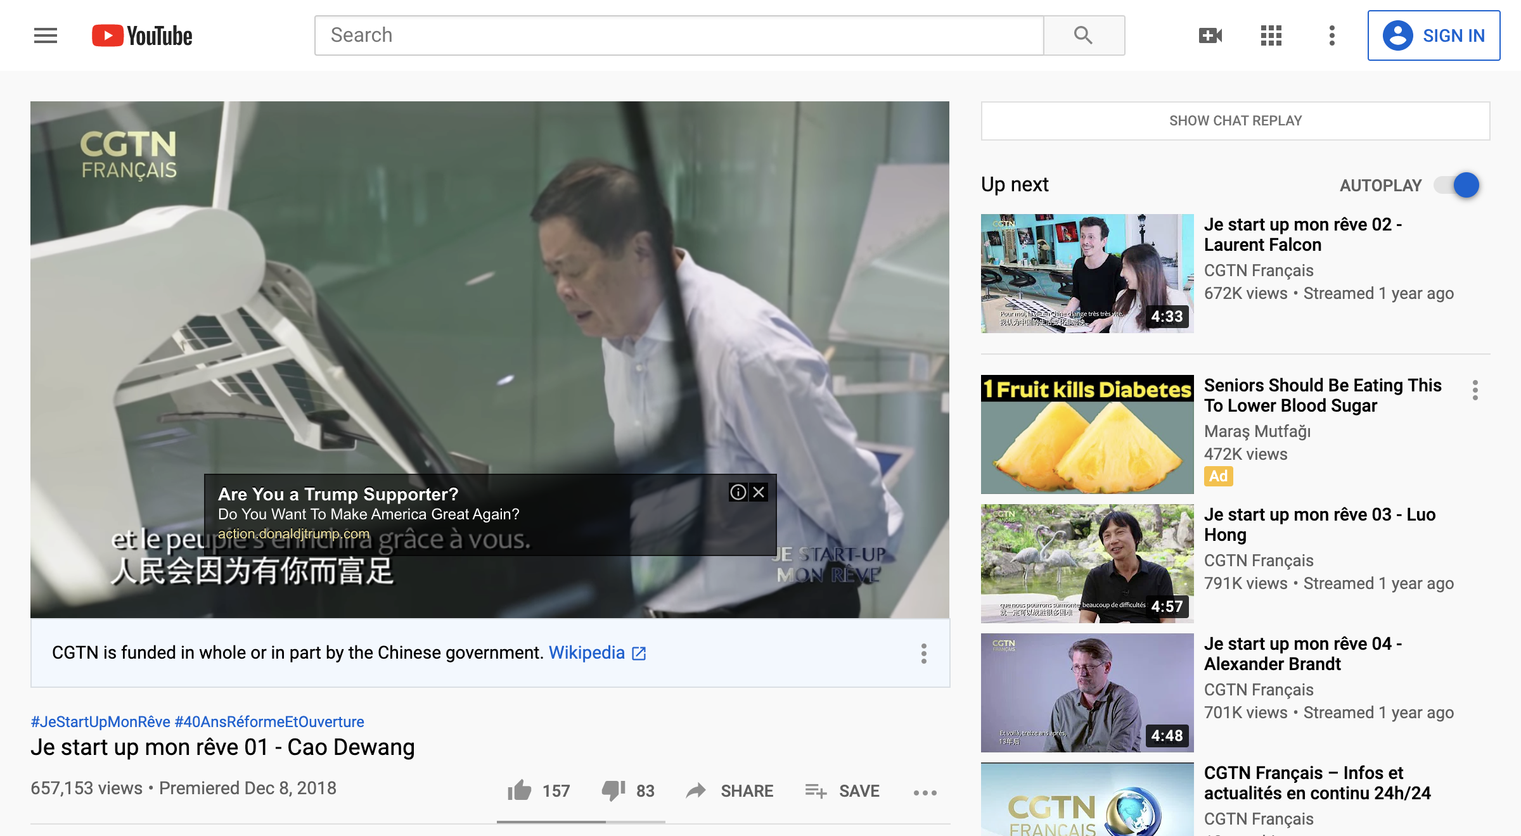Open Seniors Should Be Eating This ad title

1323,396
